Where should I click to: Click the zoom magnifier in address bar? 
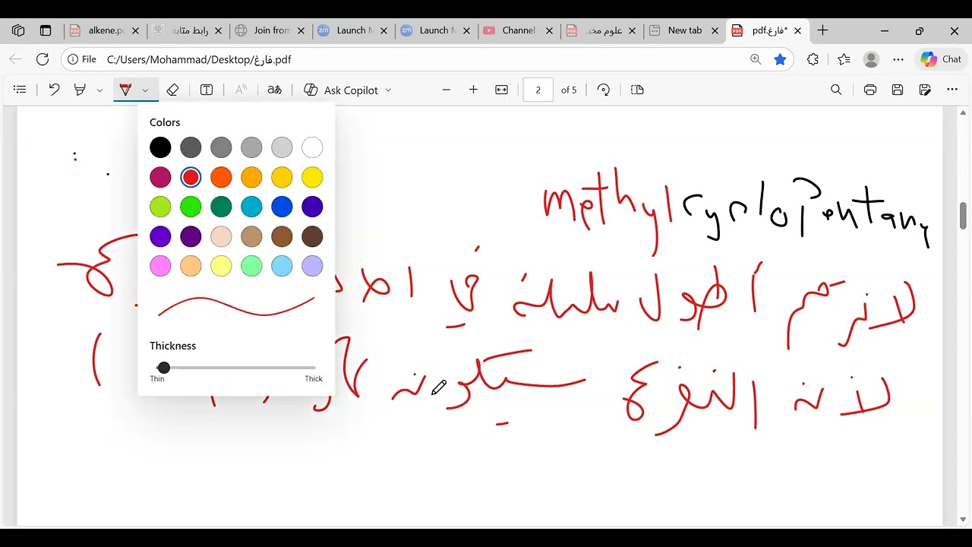pyautogui.click(x=756, y=59)
